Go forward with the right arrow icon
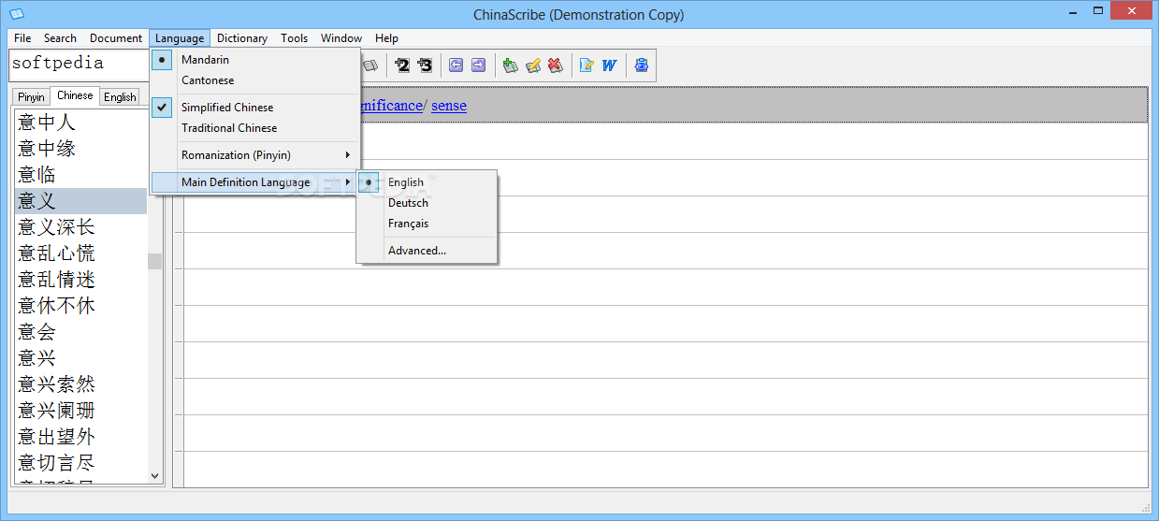 coord(479,65)
